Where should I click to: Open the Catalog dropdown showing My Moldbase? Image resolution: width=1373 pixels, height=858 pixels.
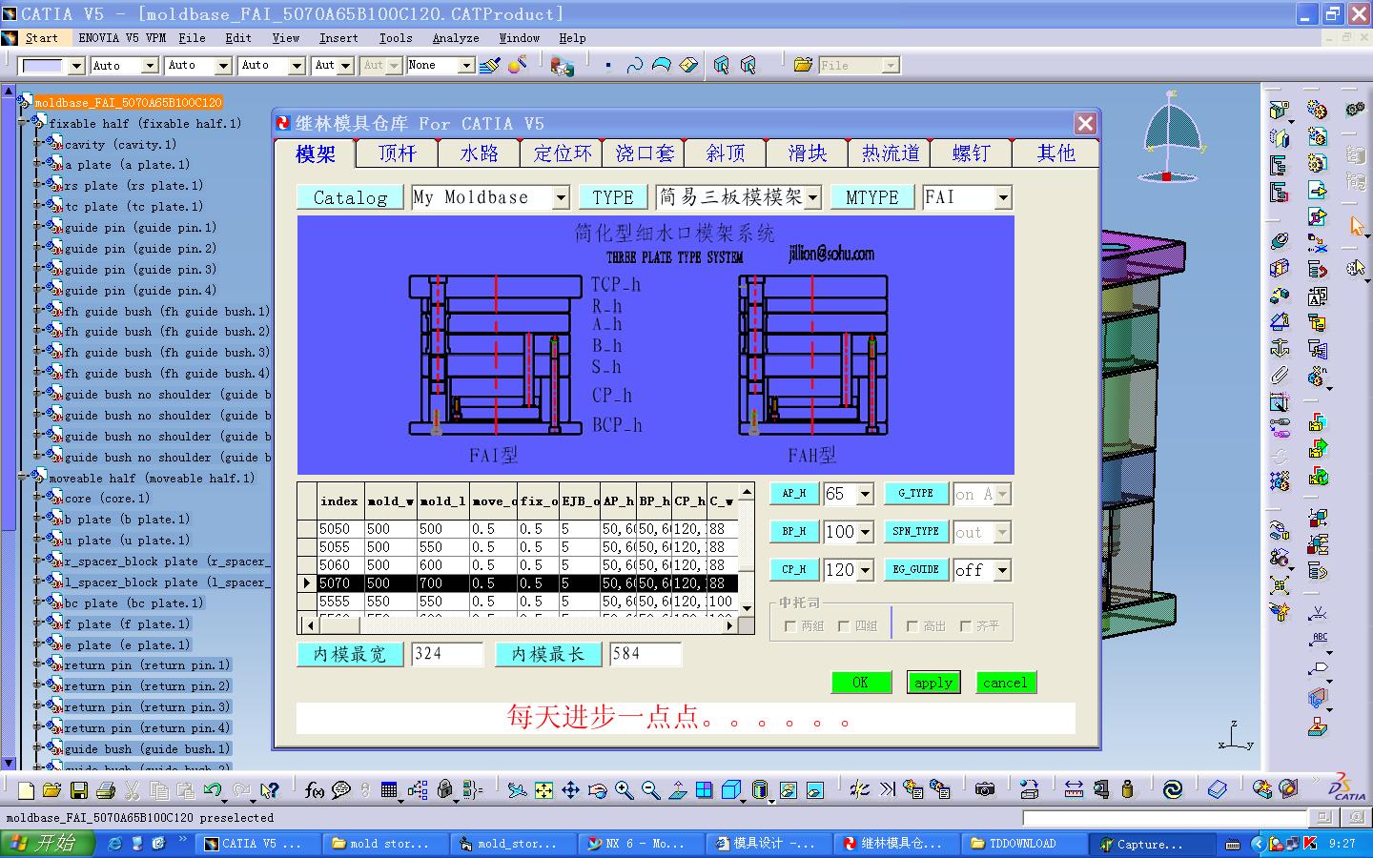[x=561, y=197]
